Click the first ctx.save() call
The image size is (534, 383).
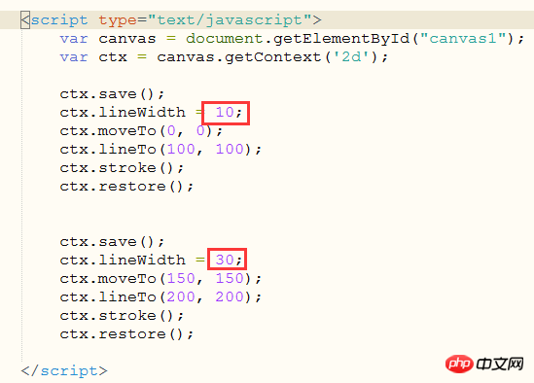[112, 93]
